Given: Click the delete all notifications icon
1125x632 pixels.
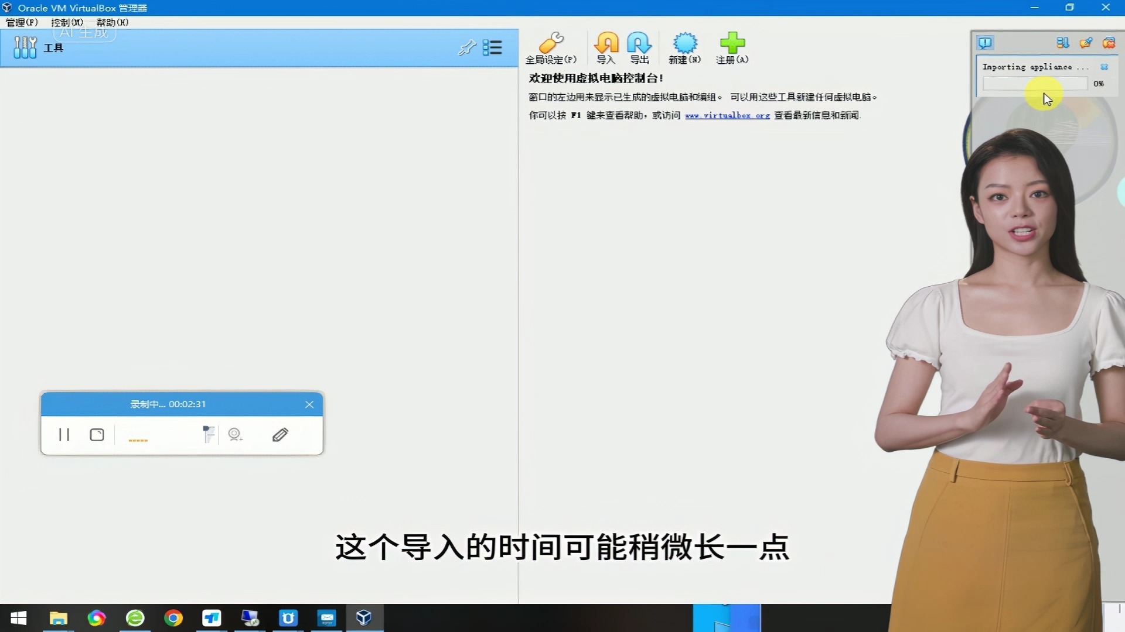Looking at the screenshot, I should tap(1109, 43).
